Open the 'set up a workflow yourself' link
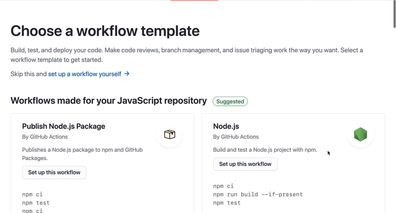 tap(84, 74)
